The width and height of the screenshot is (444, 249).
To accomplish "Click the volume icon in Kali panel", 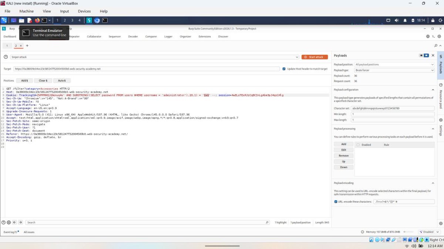I will pyautogui.click(x=397, y=20).
